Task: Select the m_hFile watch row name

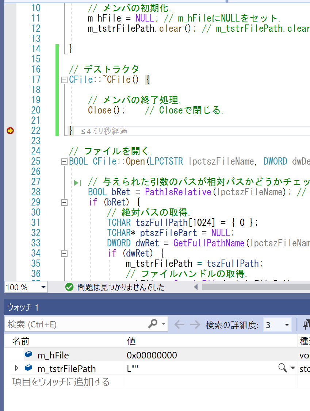Action: pos(53,355)
